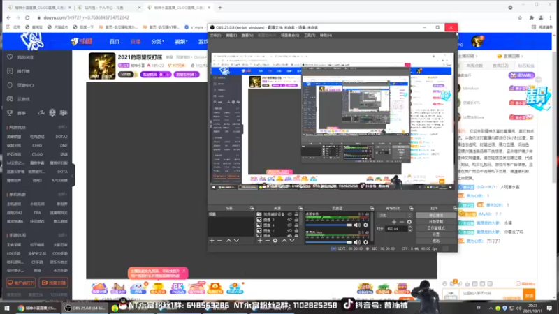Open source properties gear in OBS Sources panel
Viewport: 559px width, 314px height.
(275, 241)
